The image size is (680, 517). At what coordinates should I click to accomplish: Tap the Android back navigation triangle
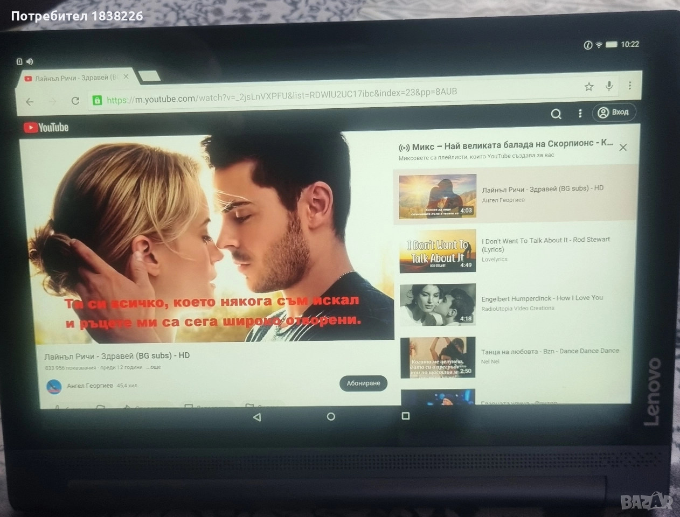(x=257, y=416)
